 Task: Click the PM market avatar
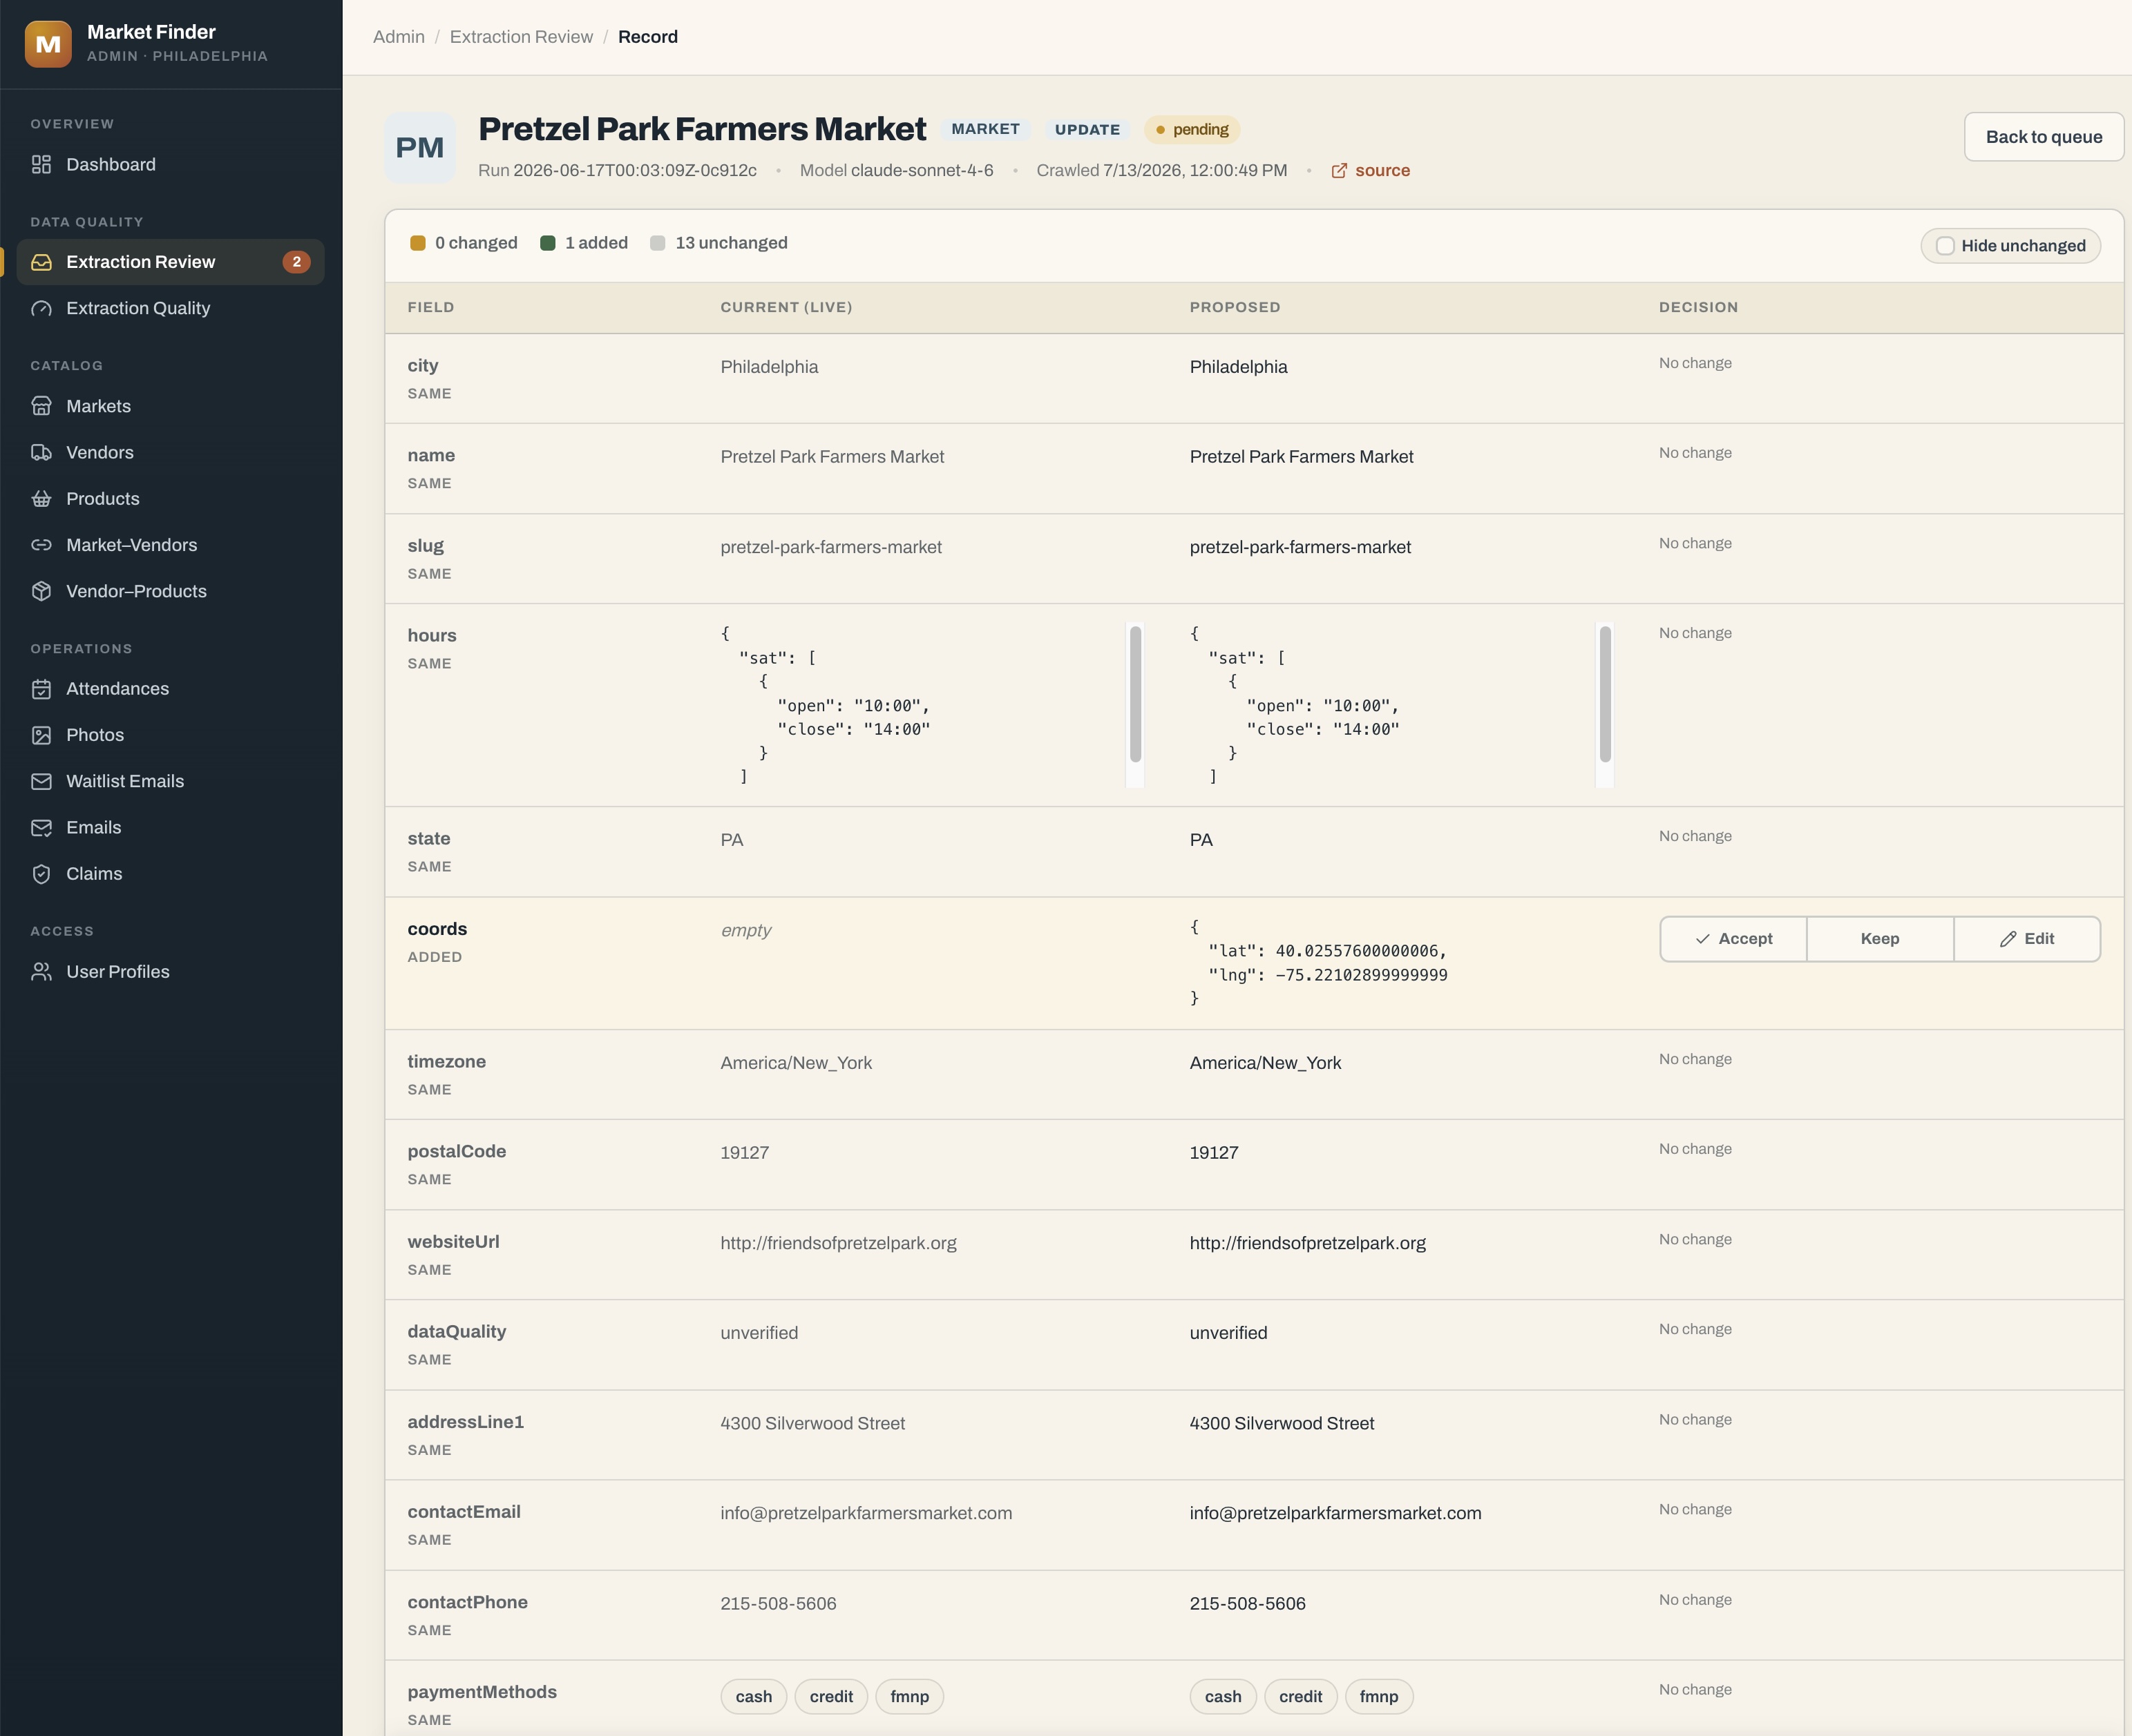(x=420, y=148)
